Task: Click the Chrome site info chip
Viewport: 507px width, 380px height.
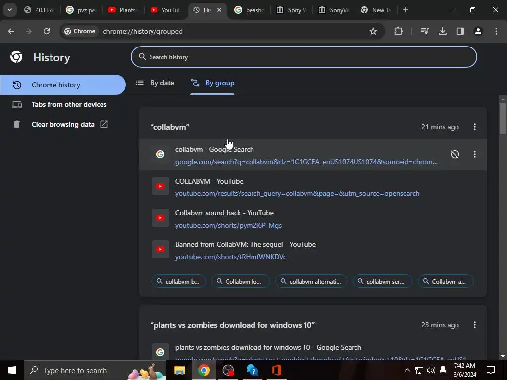Action: [80, 31]
